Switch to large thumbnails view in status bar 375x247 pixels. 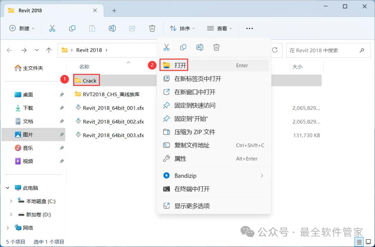368,242
